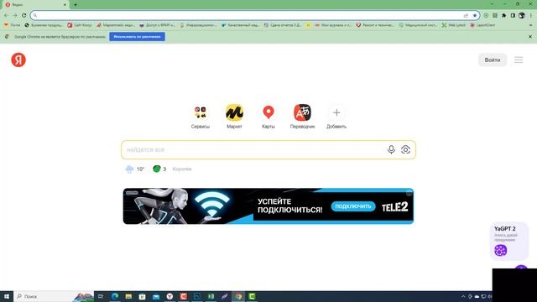The height and width of the screenshot is (302, 537).
Task: Set Chrome as default browser button
Action: (x=137, y=37)
